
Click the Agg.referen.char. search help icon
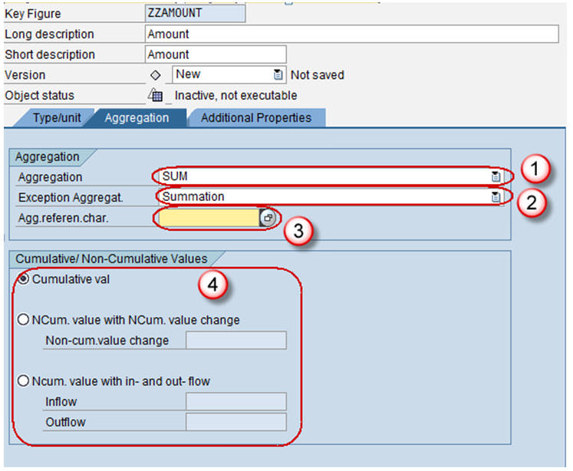pos(268,218)
